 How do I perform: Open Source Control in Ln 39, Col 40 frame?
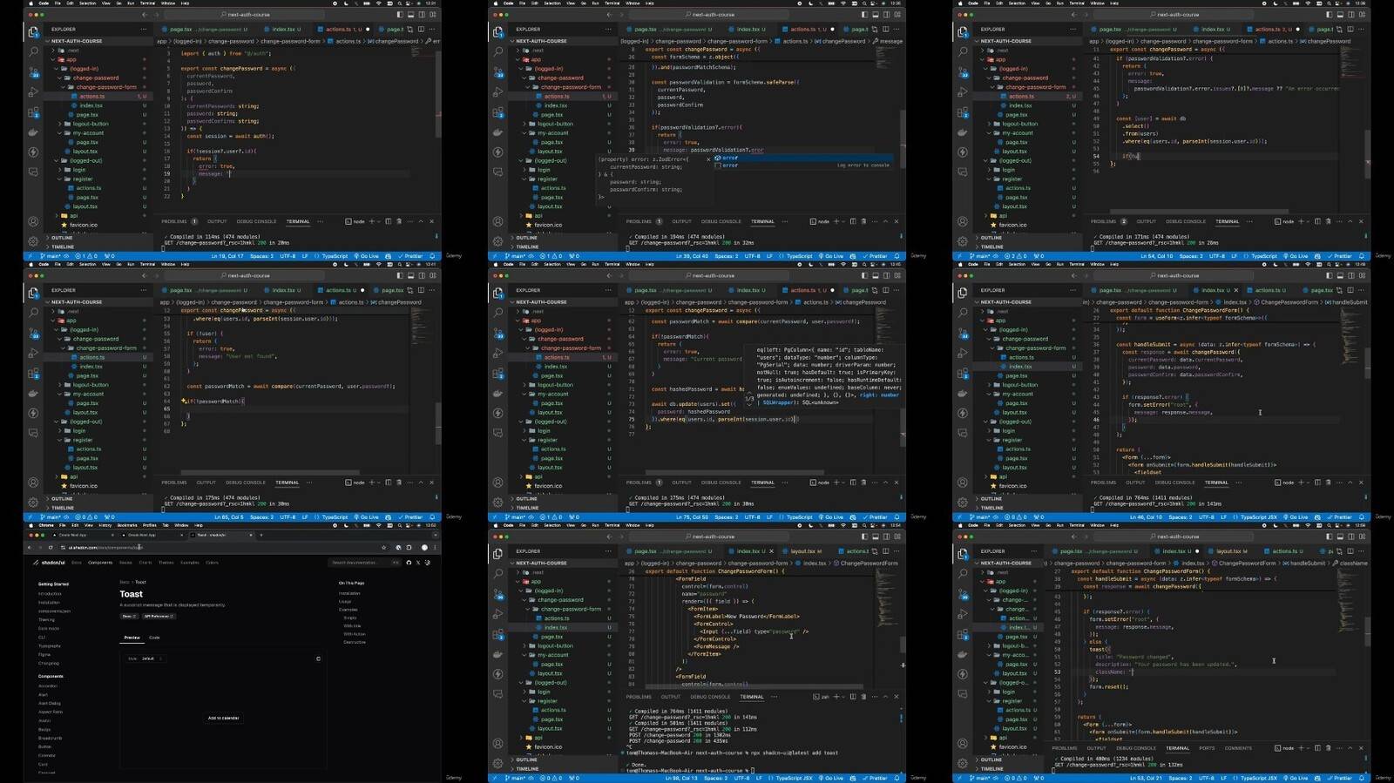[x=497, y=71]
